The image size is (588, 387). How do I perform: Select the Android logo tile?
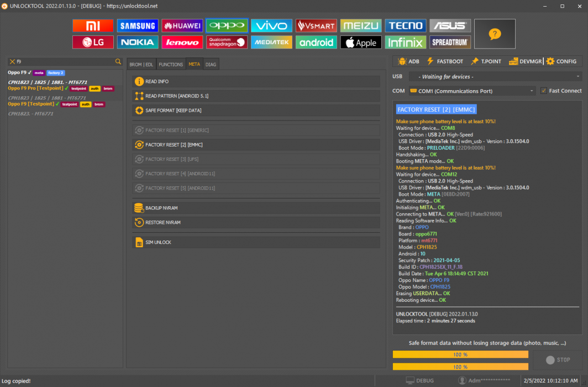click(x=316, y=43)
